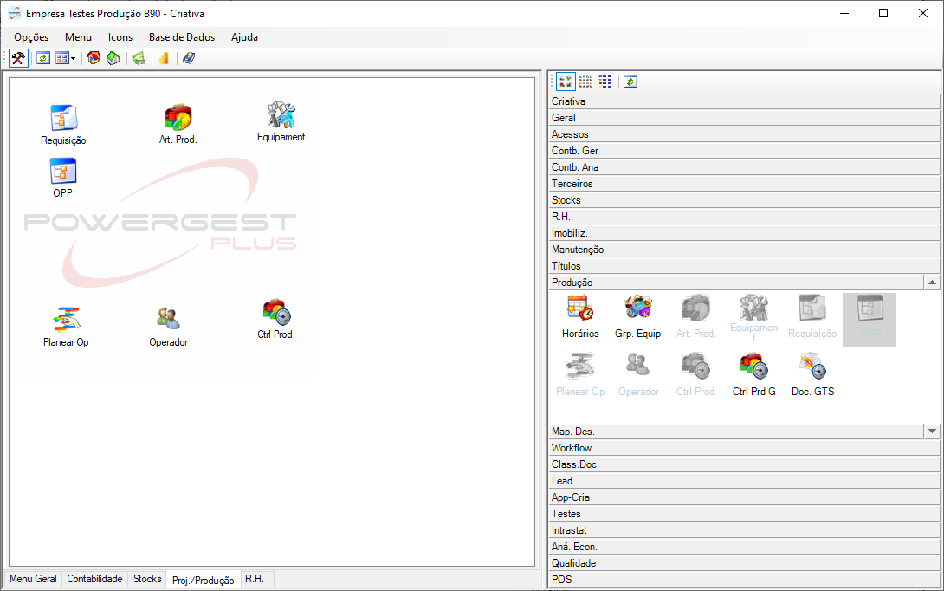944x591 pixels.
Task: Switch right panel to list view
Action: [x=605, y=81]
